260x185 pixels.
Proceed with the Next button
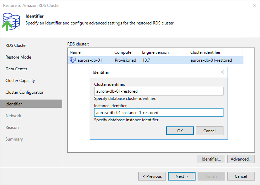pos(182,176)
